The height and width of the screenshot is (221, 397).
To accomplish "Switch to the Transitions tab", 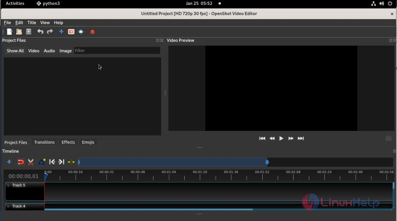I will (44, 142).
